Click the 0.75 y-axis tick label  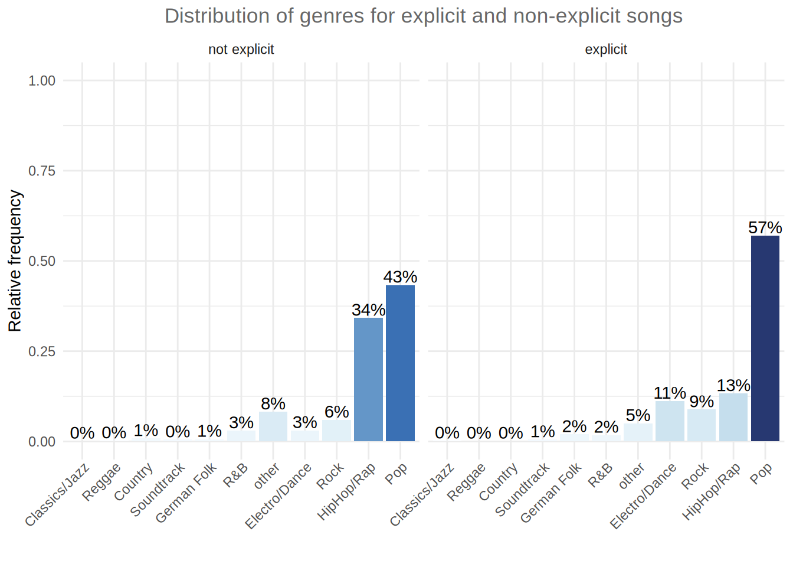(42, 171)
